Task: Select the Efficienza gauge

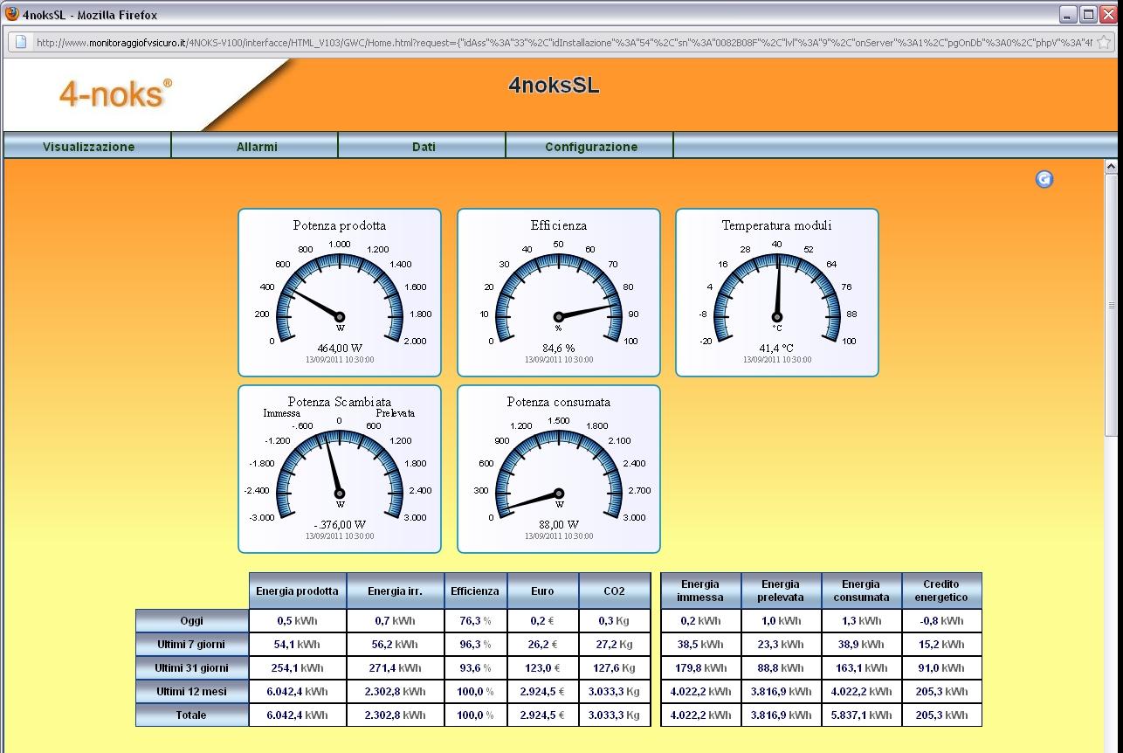Action: pyautogui.click(x=559, y=293)
